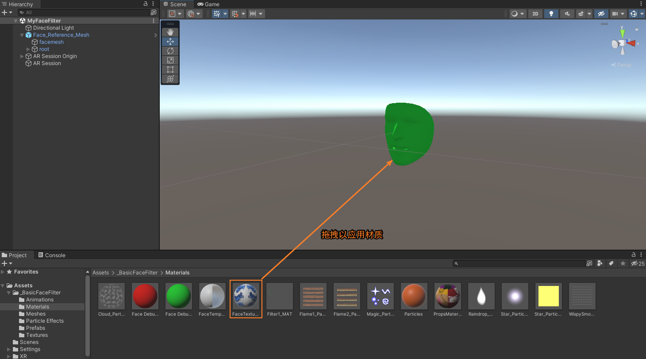Toggle Persp projection label
The width and height of the screenshot is (646, 359).
(621, 65)
